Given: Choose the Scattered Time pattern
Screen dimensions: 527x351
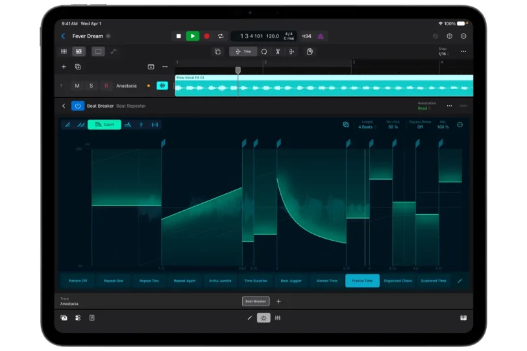Looking at the screenshot, I should tap(434, 281).
